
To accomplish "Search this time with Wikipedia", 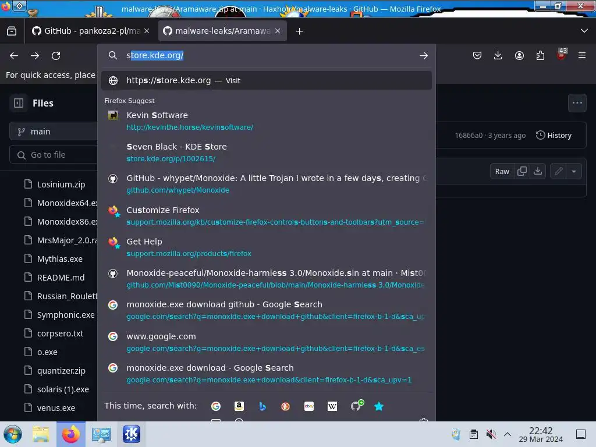I will pos(332,406).
